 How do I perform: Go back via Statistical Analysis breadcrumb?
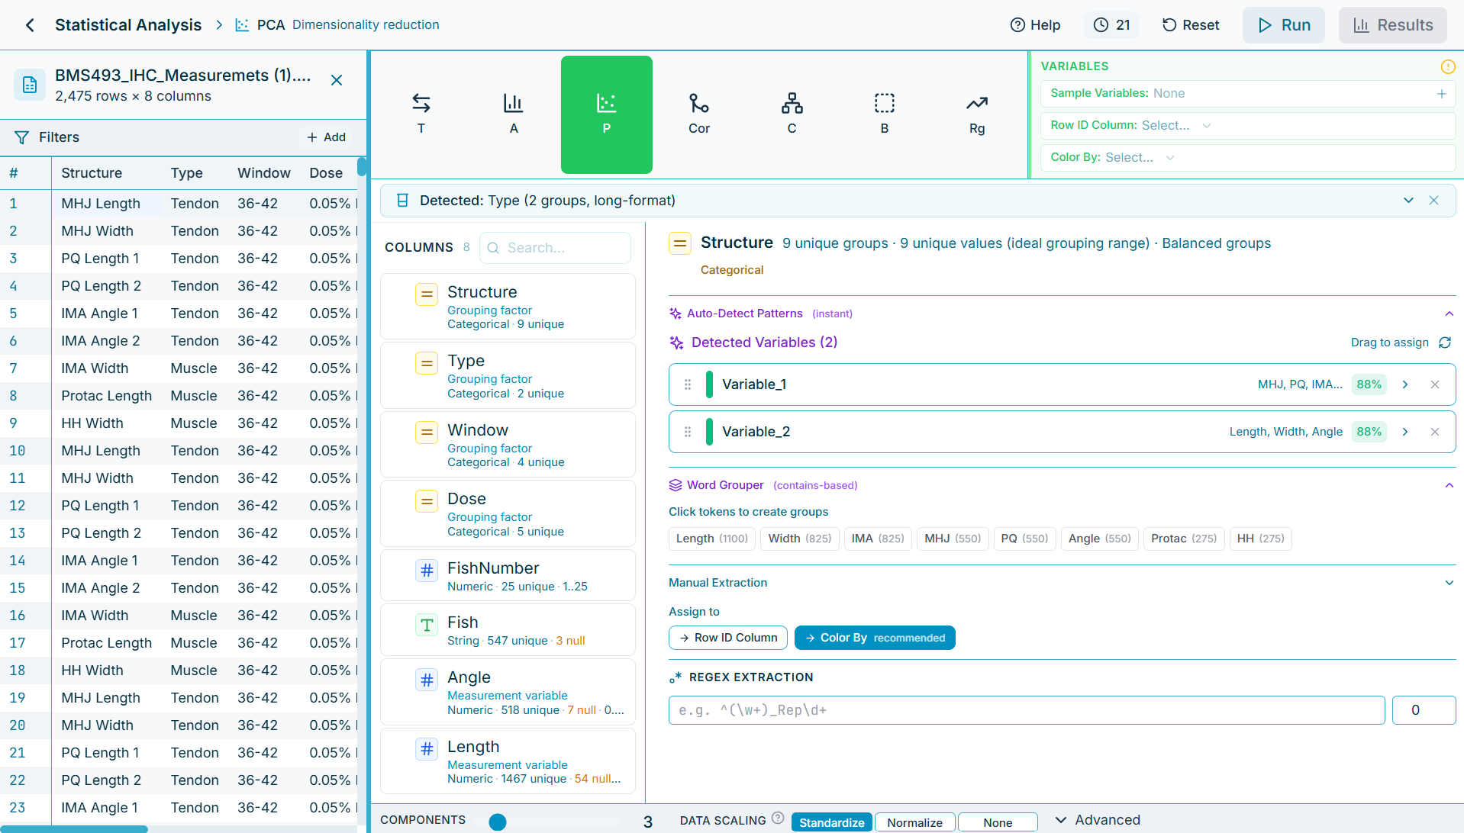pyautogui.click(x=128, y=24)
